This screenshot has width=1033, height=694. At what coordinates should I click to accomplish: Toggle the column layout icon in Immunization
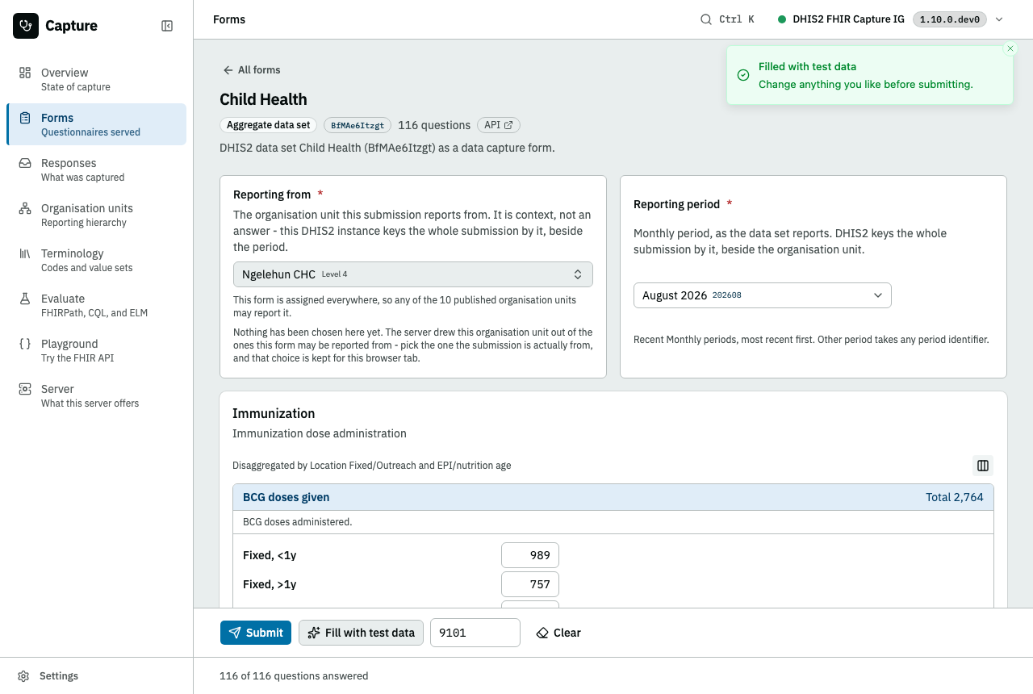coord(983,466)
